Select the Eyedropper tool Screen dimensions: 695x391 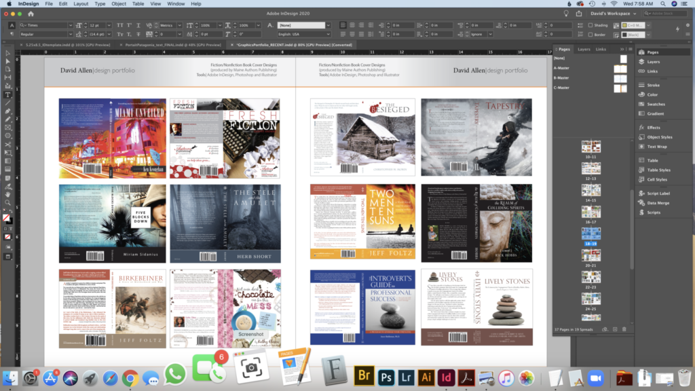click(x=7, y=186)
